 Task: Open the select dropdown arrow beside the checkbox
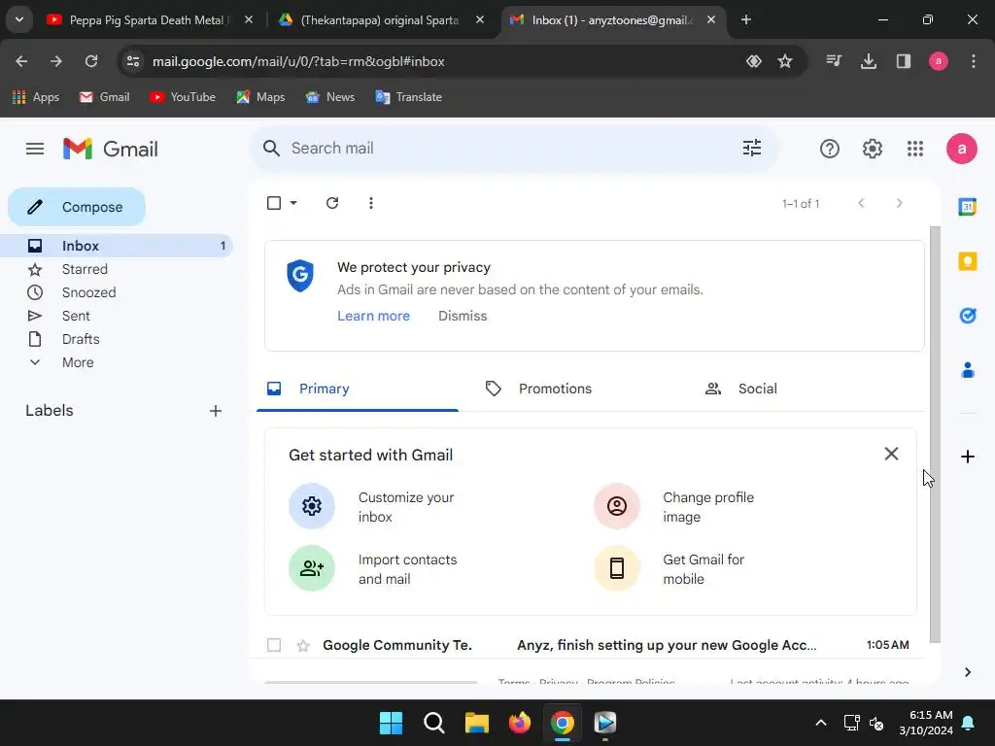point(293,203)
